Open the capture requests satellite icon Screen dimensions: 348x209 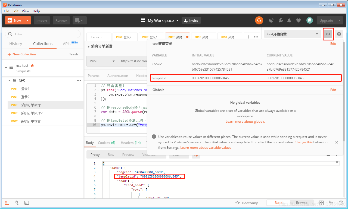tap(271, 20)
